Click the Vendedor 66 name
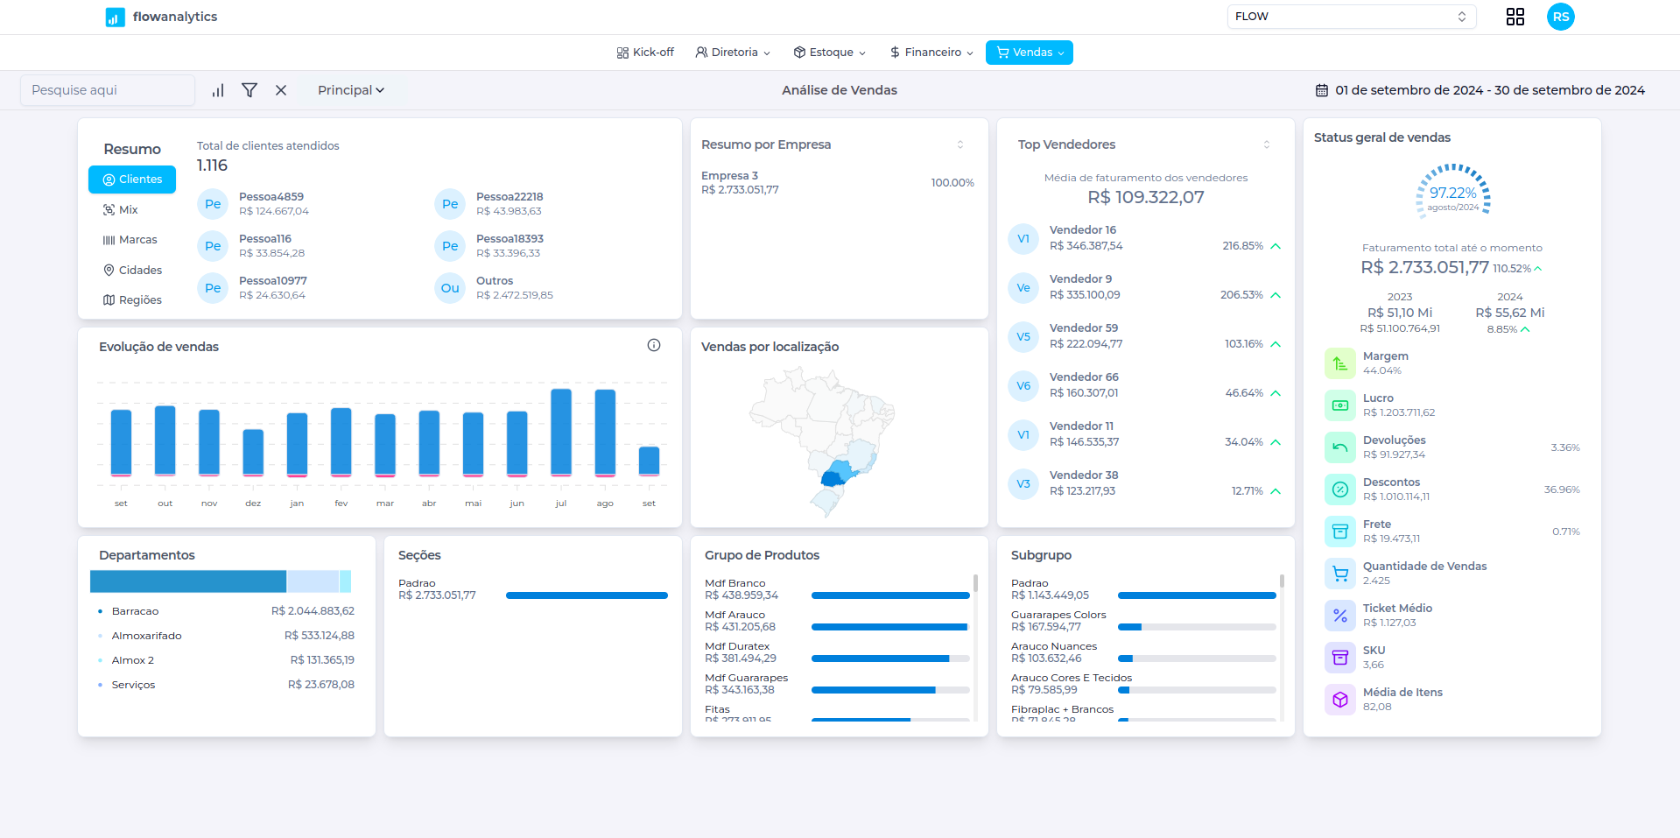1680x838 pixels. (x=1084, y=377)
